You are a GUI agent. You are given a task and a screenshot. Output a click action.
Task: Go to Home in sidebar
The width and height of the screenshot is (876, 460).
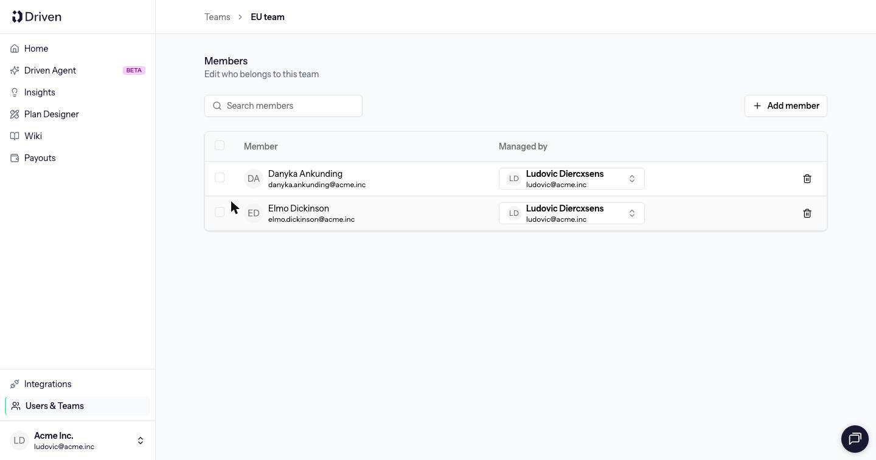(78, 49)
